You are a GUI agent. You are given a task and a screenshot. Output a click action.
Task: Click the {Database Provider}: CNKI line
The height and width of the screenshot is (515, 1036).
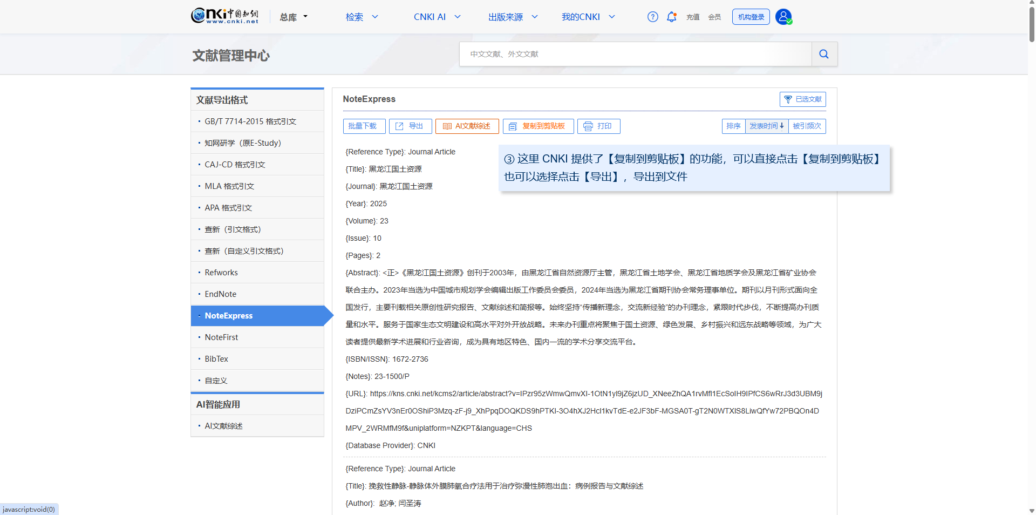(x=391, y=445)
